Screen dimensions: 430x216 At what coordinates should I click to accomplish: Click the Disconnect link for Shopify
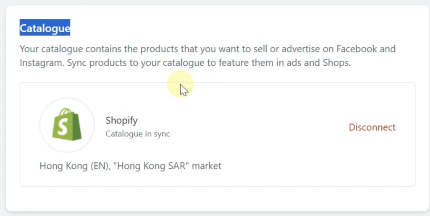coord(372,127)
